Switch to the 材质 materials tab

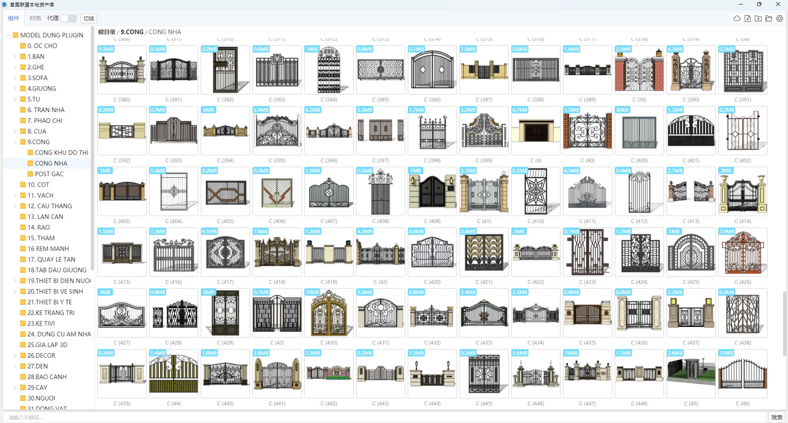35,18
